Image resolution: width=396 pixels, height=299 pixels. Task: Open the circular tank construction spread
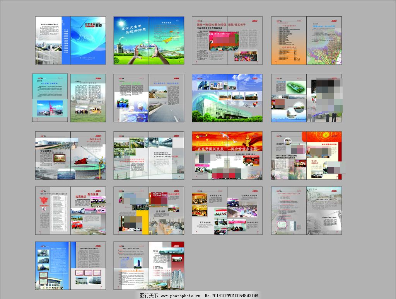(70, 156)
